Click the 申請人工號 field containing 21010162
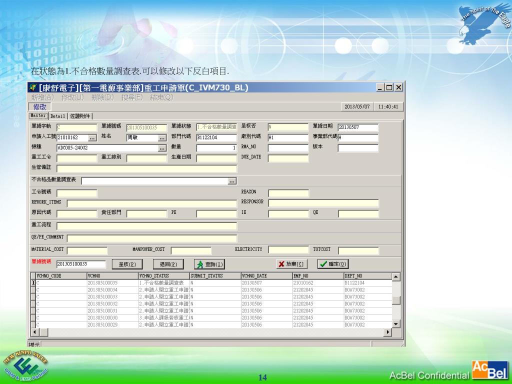The height and width of the screenshot is (384, 512). (72, 138)
